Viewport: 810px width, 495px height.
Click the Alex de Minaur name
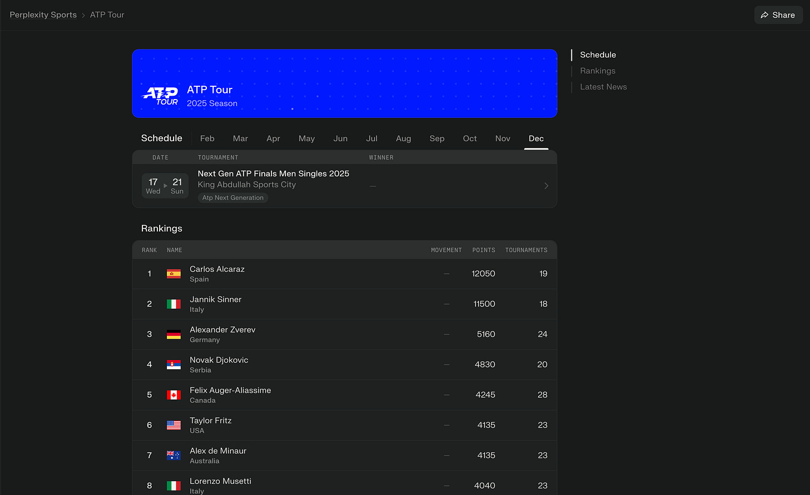pos(218,451)
